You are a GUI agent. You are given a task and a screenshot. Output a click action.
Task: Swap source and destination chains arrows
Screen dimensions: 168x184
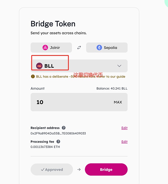tap(79, 48)
